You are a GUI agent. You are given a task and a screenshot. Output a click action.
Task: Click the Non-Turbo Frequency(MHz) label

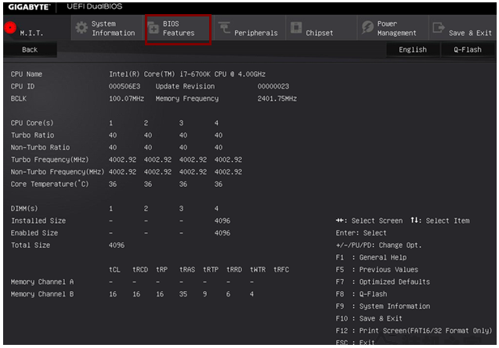click(x=57, y=172)
